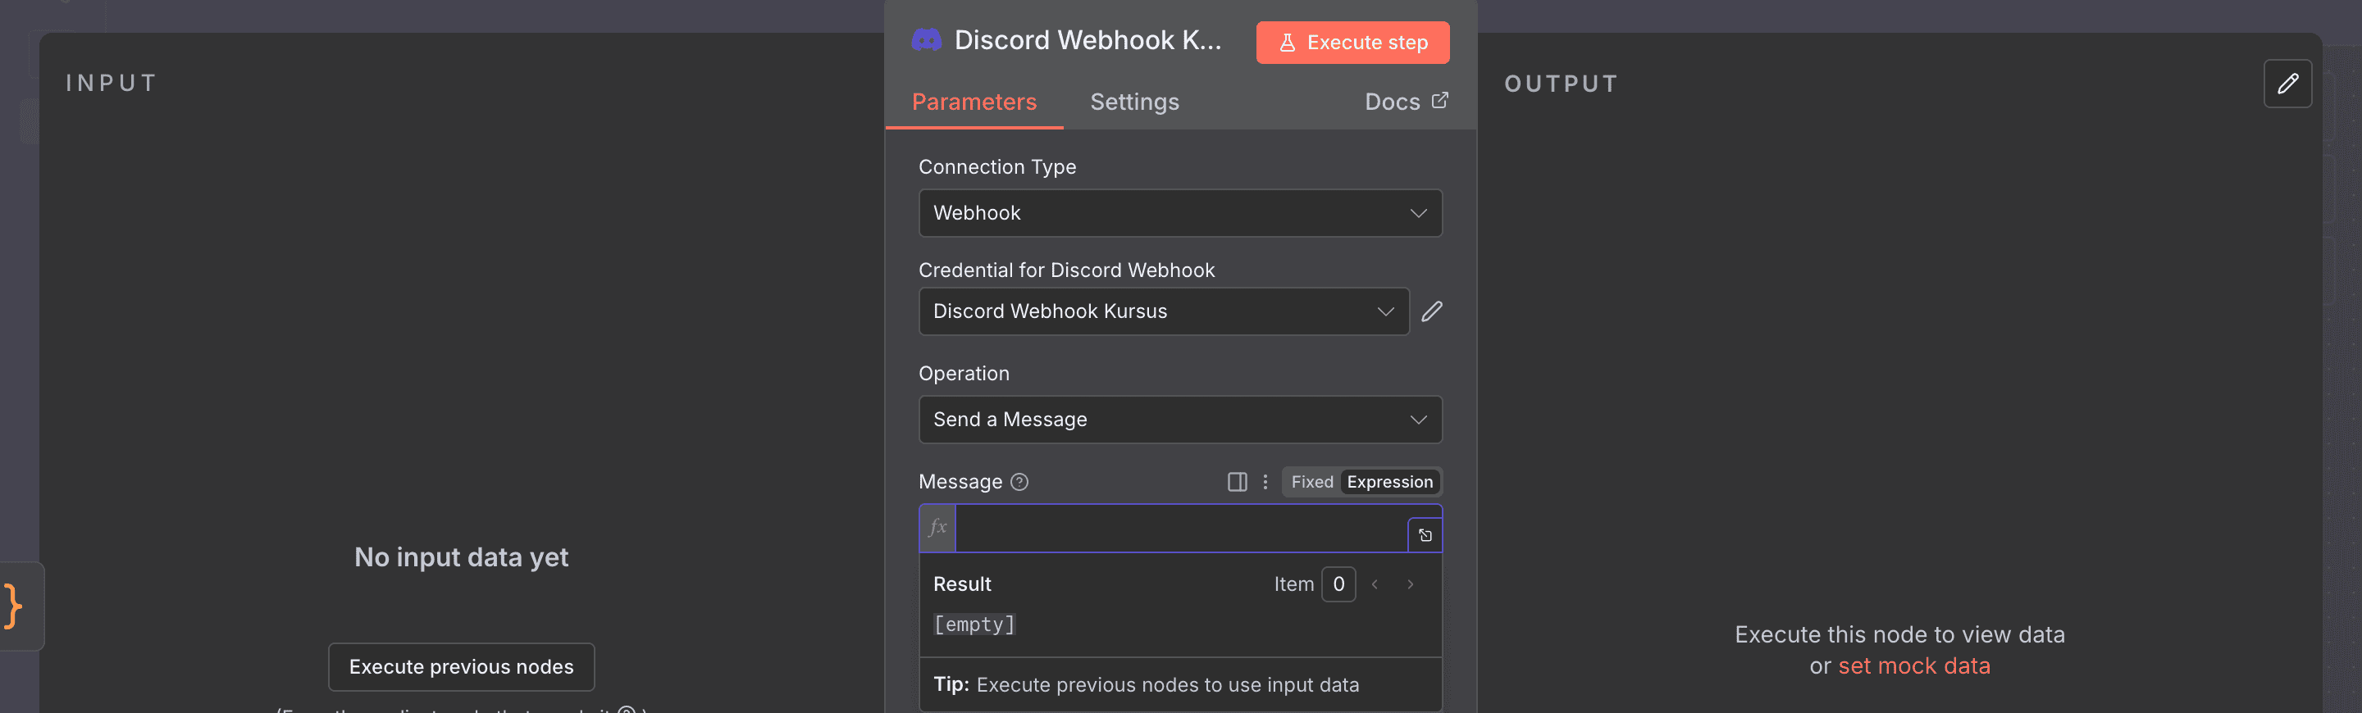2362x713 pixels.
Task: Click into the Message expression input field
Action: [x=1181, y=529]
